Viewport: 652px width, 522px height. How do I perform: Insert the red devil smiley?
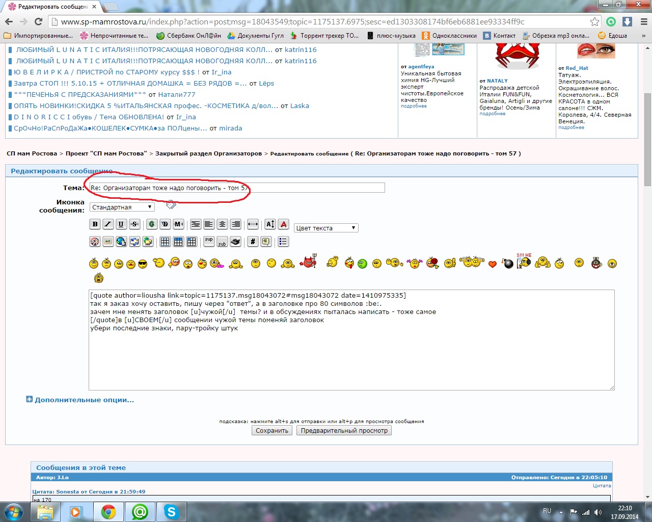308,262
